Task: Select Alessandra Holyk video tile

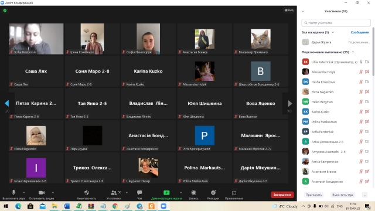Action: tap(204, 71)
